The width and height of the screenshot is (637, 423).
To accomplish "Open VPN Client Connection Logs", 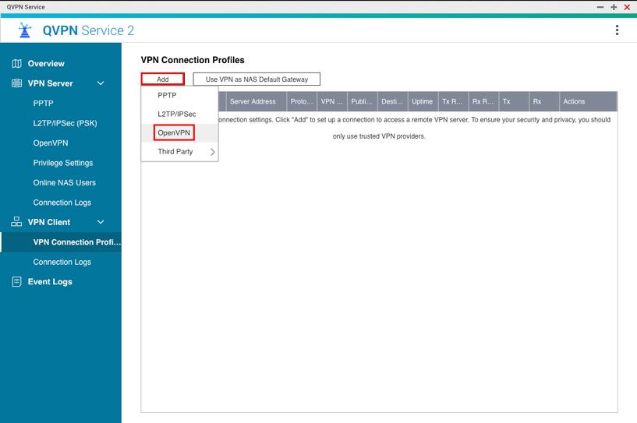I will coord(62,263).
